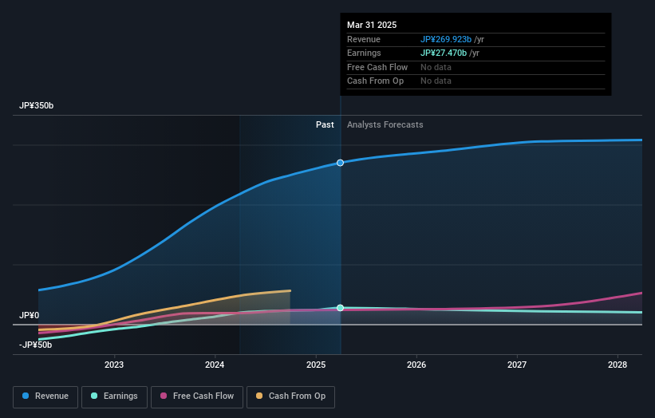Toggle the Revenue series legend button

coord(45,396)
